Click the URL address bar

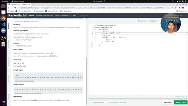(95, 8)
